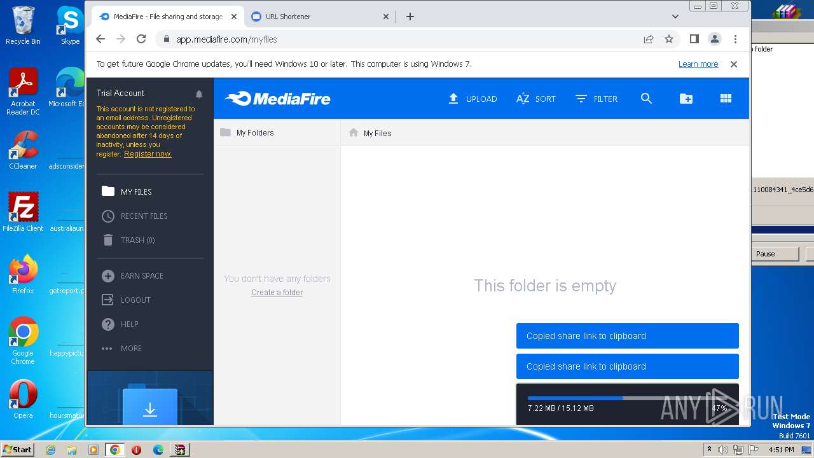
Task: Select My Folders header in folder pane
Action: [x=247, y=132]
